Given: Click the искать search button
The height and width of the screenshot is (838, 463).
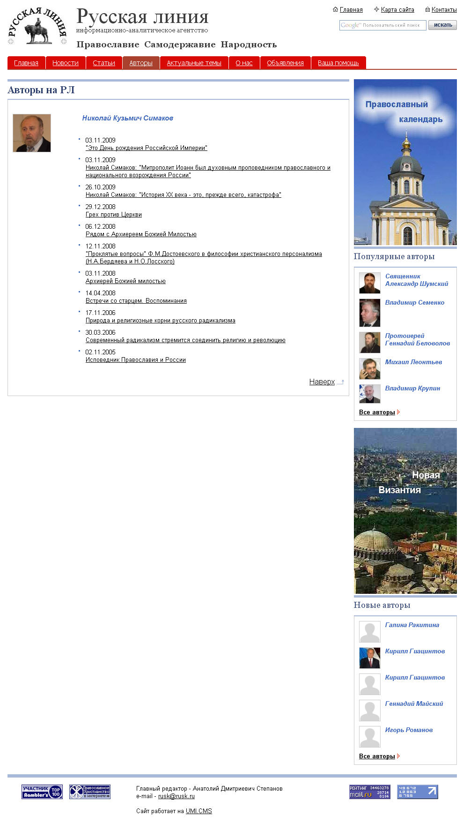Looking at the screenshot, I should [x=442, y=25].
